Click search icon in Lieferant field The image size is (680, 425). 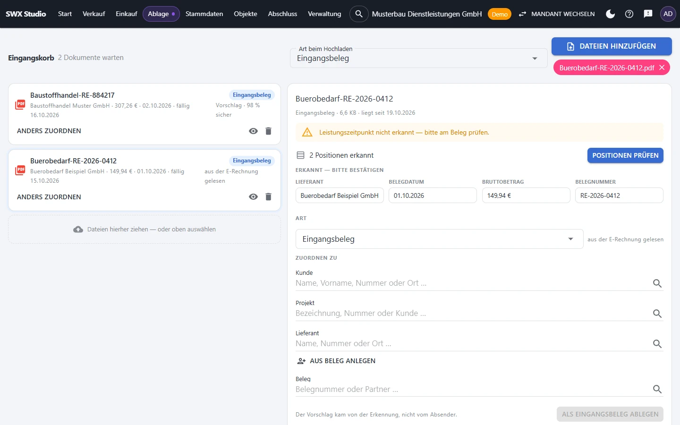pos(657,344)
